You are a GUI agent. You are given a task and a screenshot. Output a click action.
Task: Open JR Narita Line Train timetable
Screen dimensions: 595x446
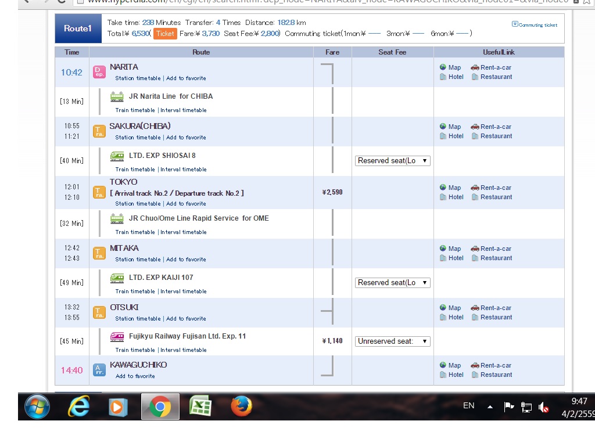click(x=135, y=110)
